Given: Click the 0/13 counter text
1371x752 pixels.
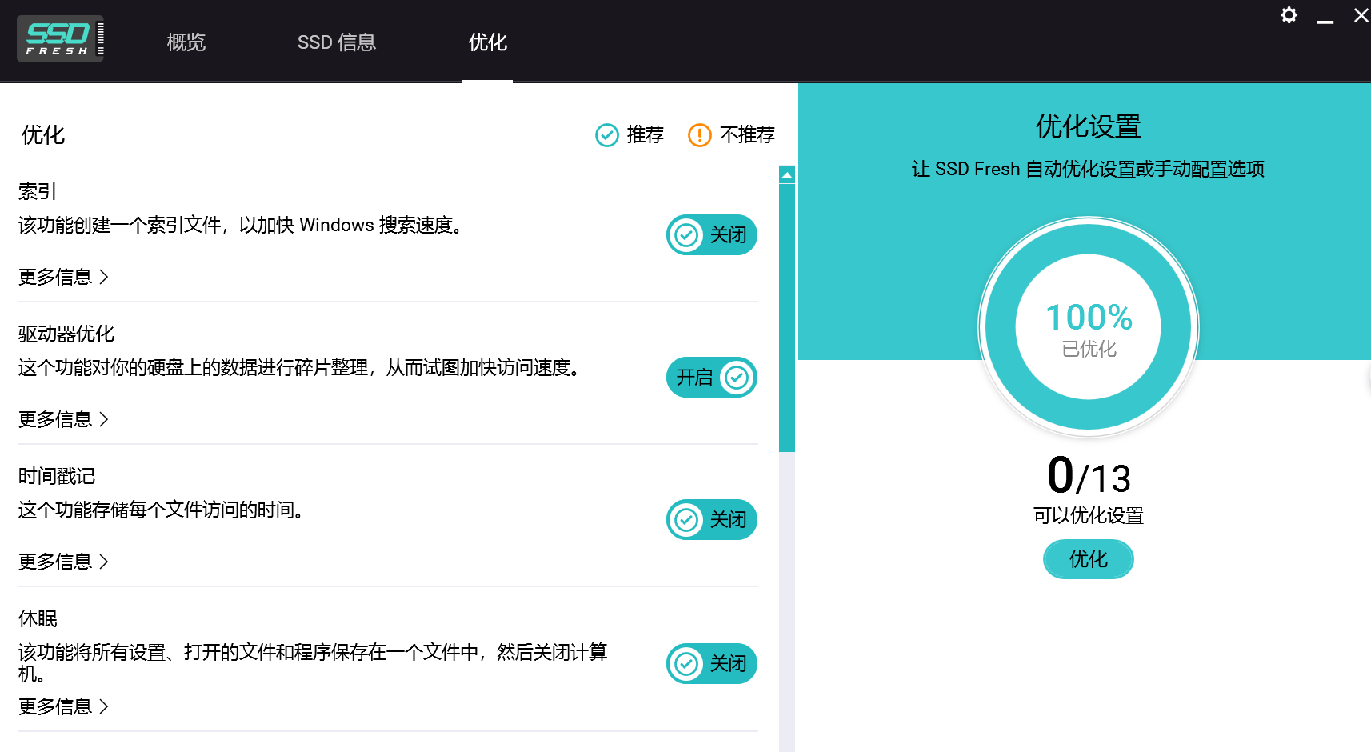Looking at the screenshot, I should [1089, 477].
